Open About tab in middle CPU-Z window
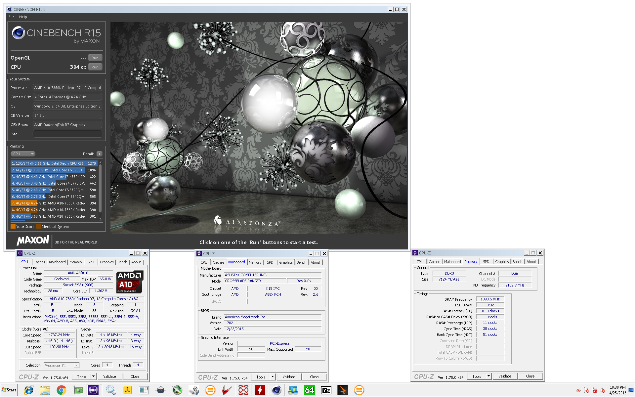Image resolution: width=635 pixels, height=397 pixels. point(315,262)
